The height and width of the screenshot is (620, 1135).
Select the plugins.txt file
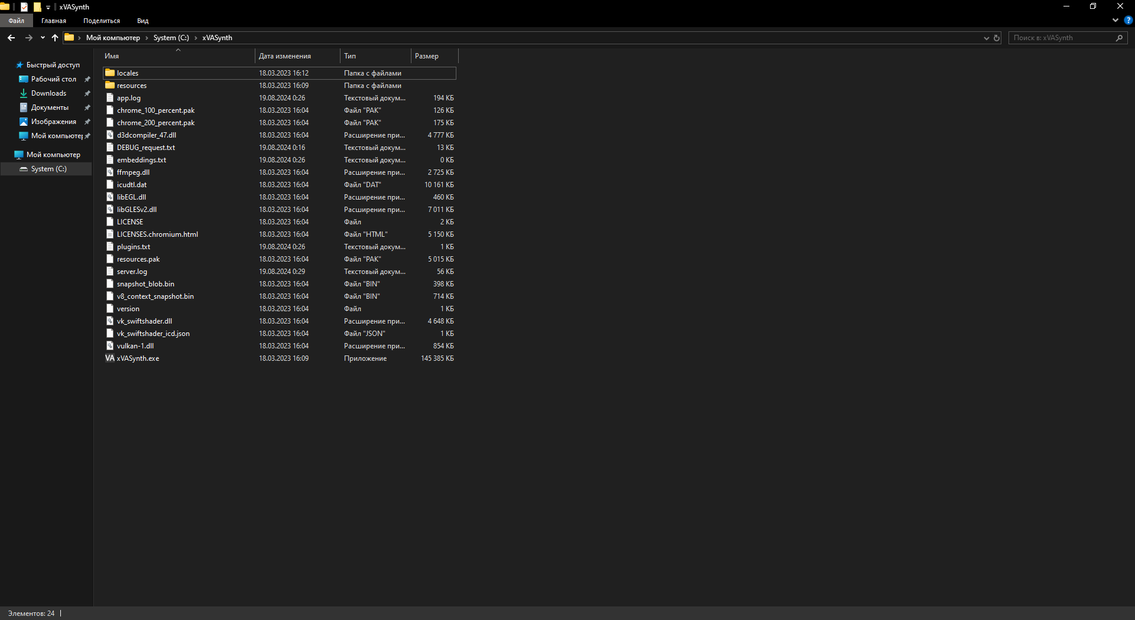280,247
